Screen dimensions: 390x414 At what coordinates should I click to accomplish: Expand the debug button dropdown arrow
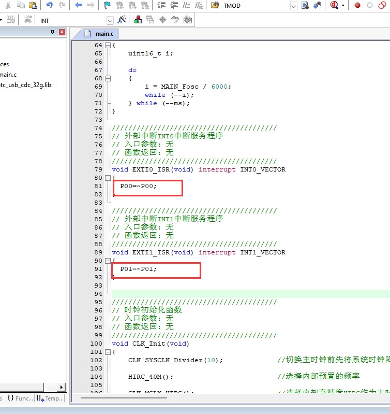[343, 5]
